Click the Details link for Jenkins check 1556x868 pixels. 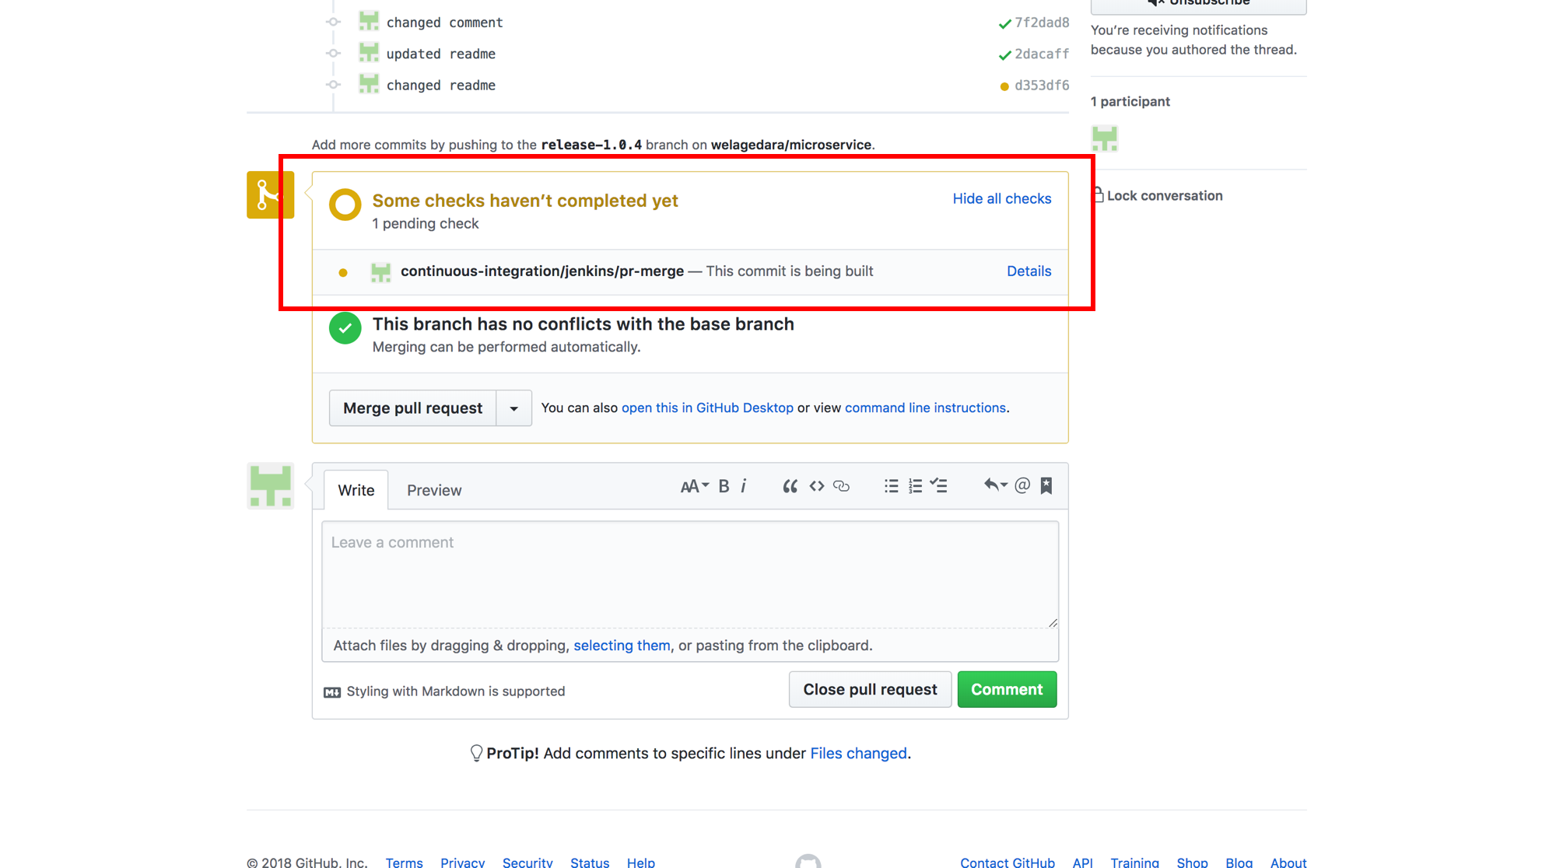pos(1028,271)
